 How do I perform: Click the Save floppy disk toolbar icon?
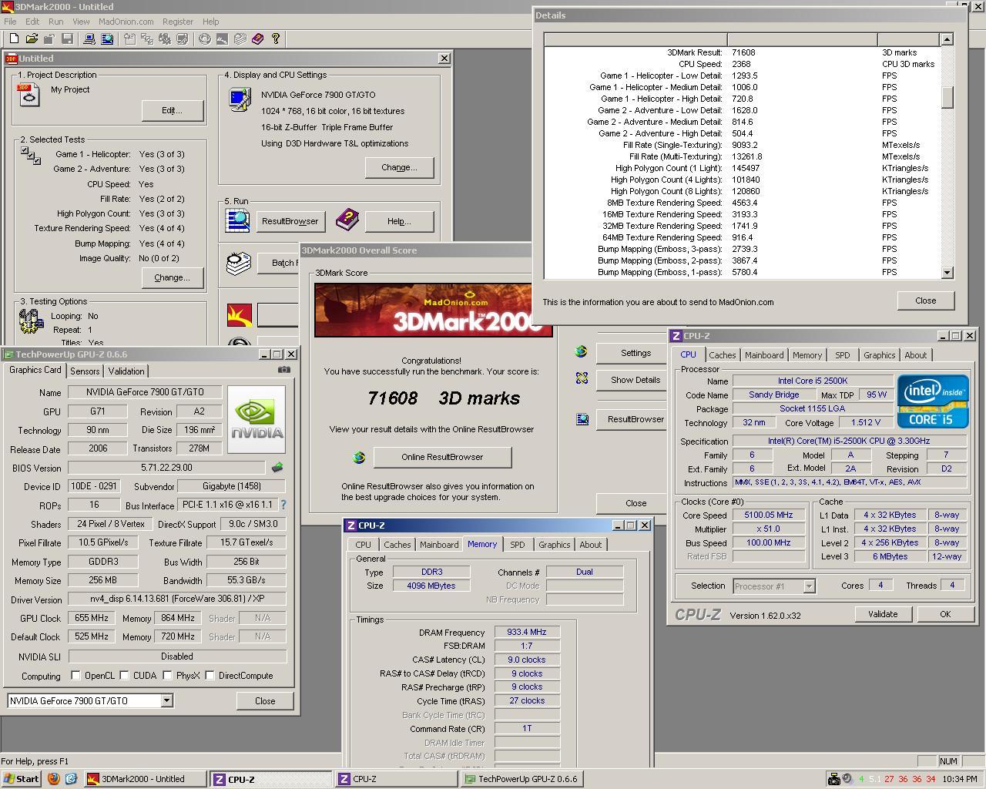pos(67,39)
